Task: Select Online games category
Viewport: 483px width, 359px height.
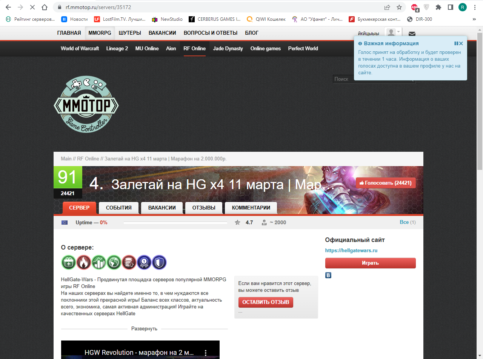Action: pyautogui.click(x=266, y=48)
